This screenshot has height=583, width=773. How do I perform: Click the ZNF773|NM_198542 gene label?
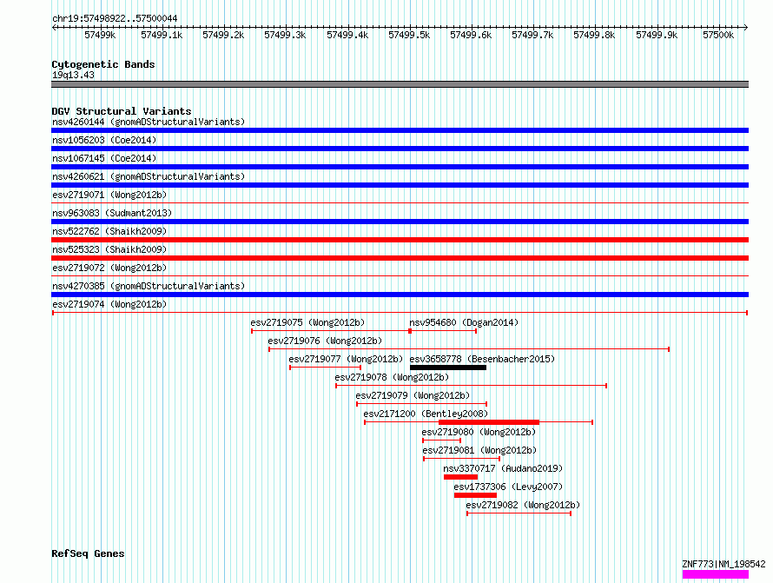point(723,564)
